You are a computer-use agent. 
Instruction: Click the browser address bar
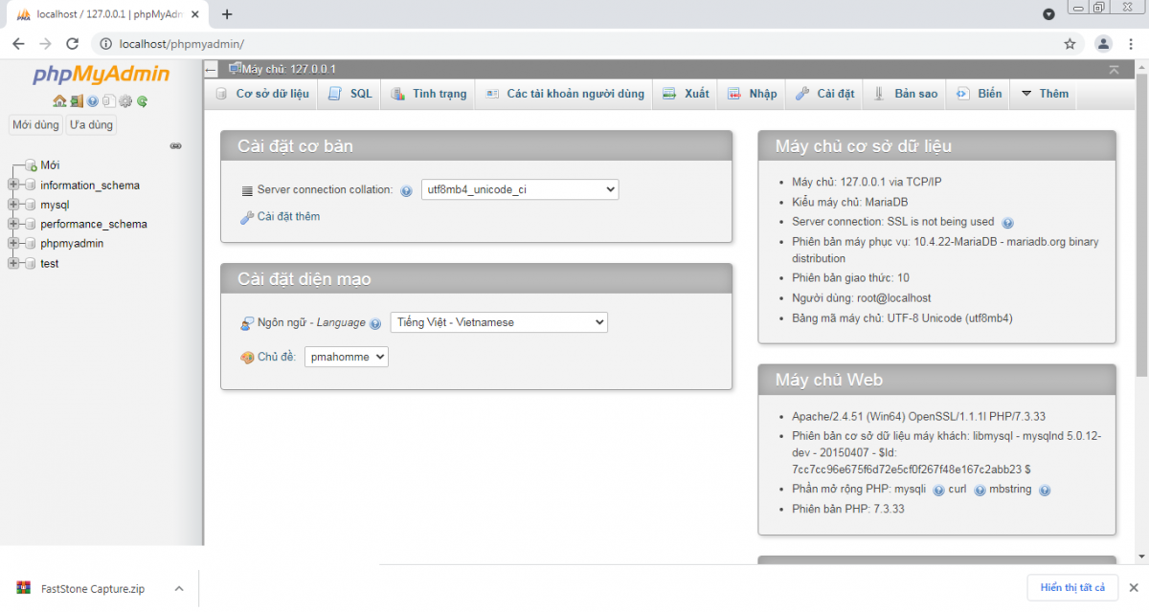click(x=574, y=44)
